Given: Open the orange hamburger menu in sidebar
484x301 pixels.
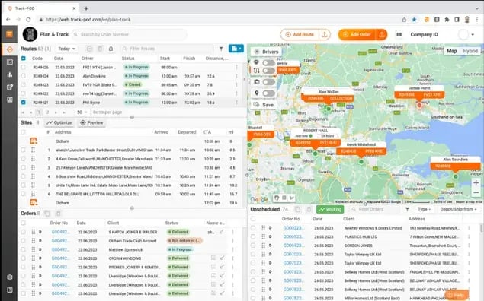Looking at the screenshot, I should [9, 34].
